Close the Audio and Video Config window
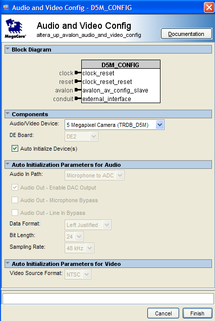The height and width of the screenshot is (321, 215). (209, 8)
